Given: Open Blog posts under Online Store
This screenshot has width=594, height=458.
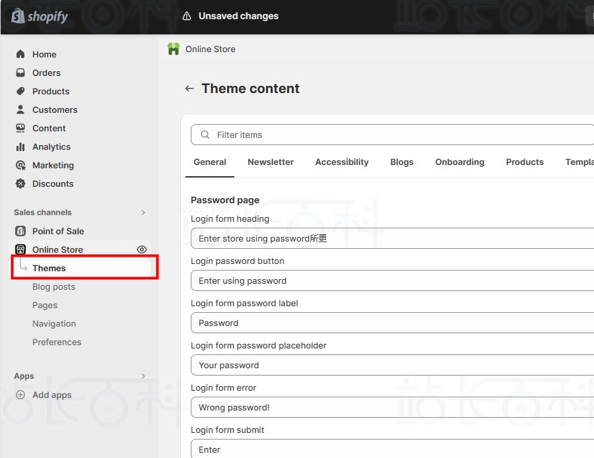Looking at the screenshot, I should pyautogui.click(x=53, y=286).
